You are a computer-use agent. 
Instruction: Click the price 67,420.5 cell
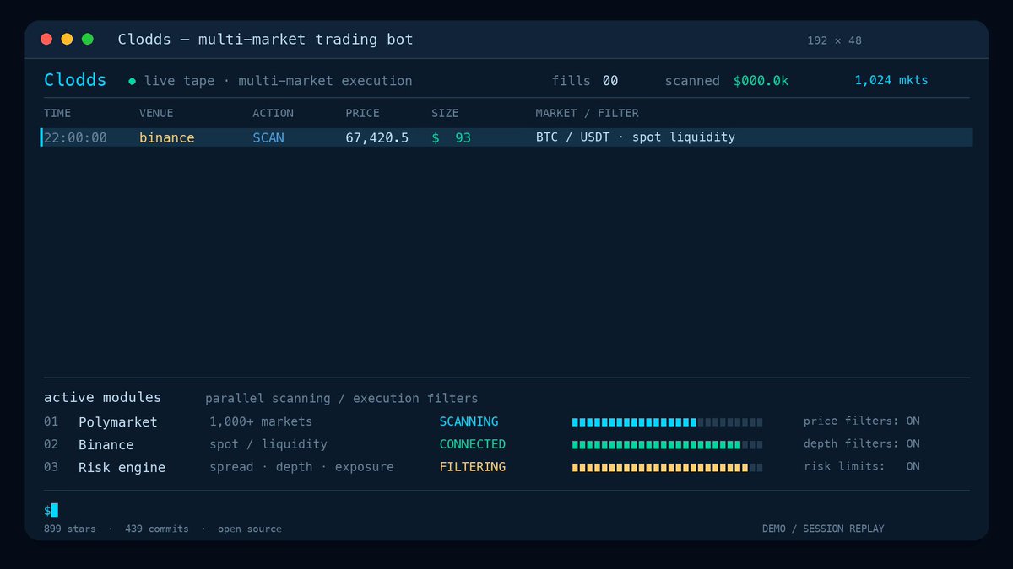(x=376, y=137)
